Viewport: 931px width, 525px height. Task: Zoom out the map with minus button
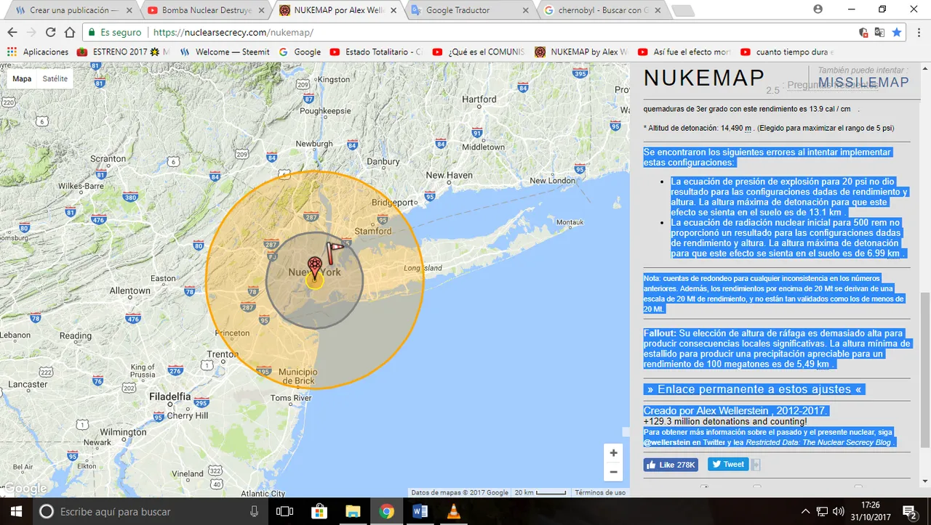613,472
